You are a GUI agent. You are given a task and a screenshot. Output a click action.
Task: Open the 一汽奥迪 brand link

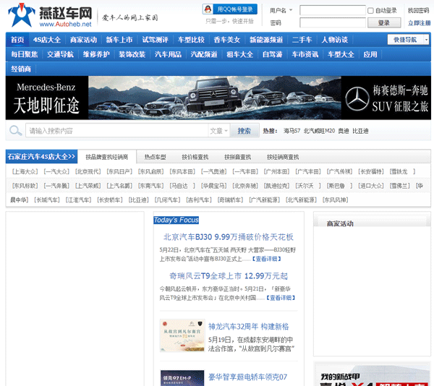tap(213, 172)
